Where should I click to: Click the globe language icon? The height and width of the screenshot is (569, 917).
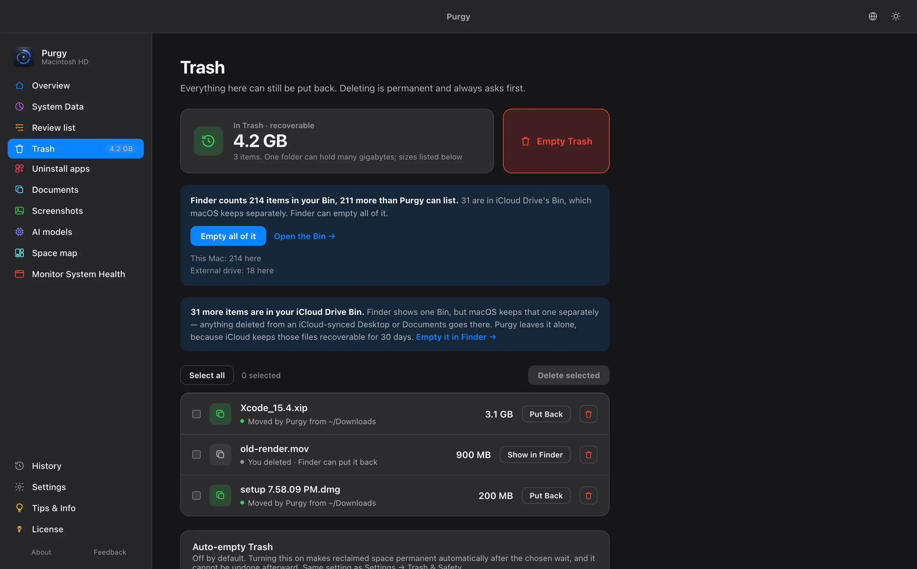coord(873,16)
